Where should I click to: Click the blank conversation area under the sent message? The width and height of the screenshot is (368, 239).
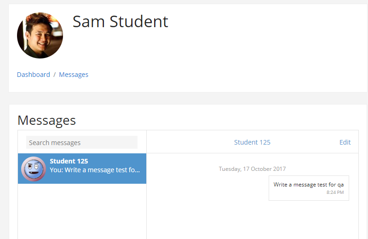click(253, 220)
